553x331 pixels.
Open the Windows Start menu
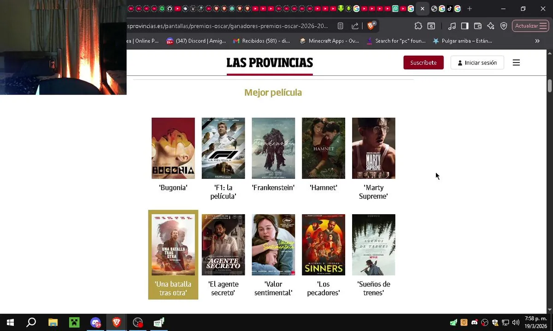[x=10, y=323]
